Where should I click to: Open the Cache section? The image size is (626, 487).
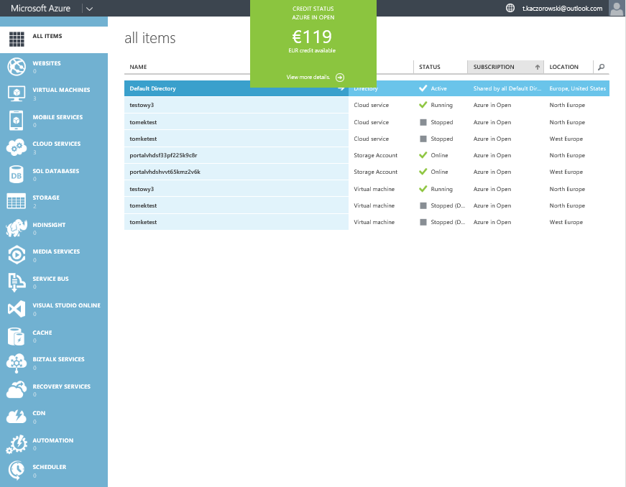click(54, 336)
